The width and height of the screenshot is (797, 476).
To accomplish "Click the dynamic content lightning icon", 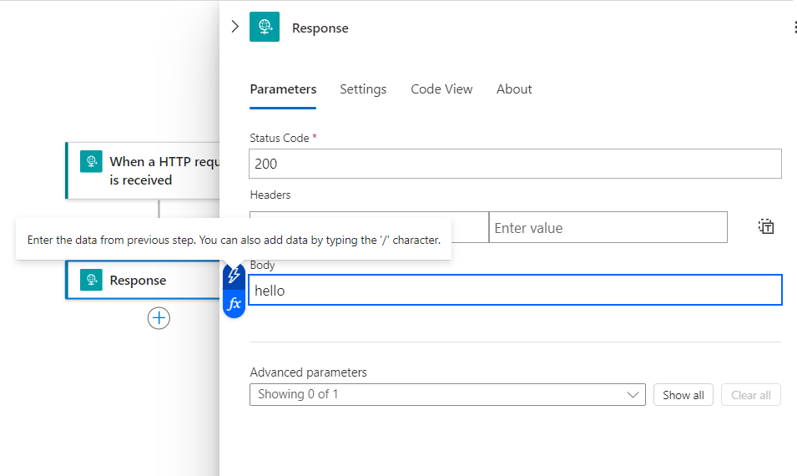I will point(234,275).
